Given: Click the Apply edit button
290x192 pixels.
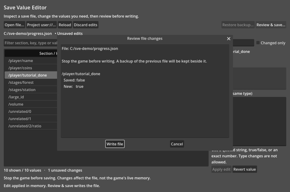Looking at the screenshot, I should [221, 169].
